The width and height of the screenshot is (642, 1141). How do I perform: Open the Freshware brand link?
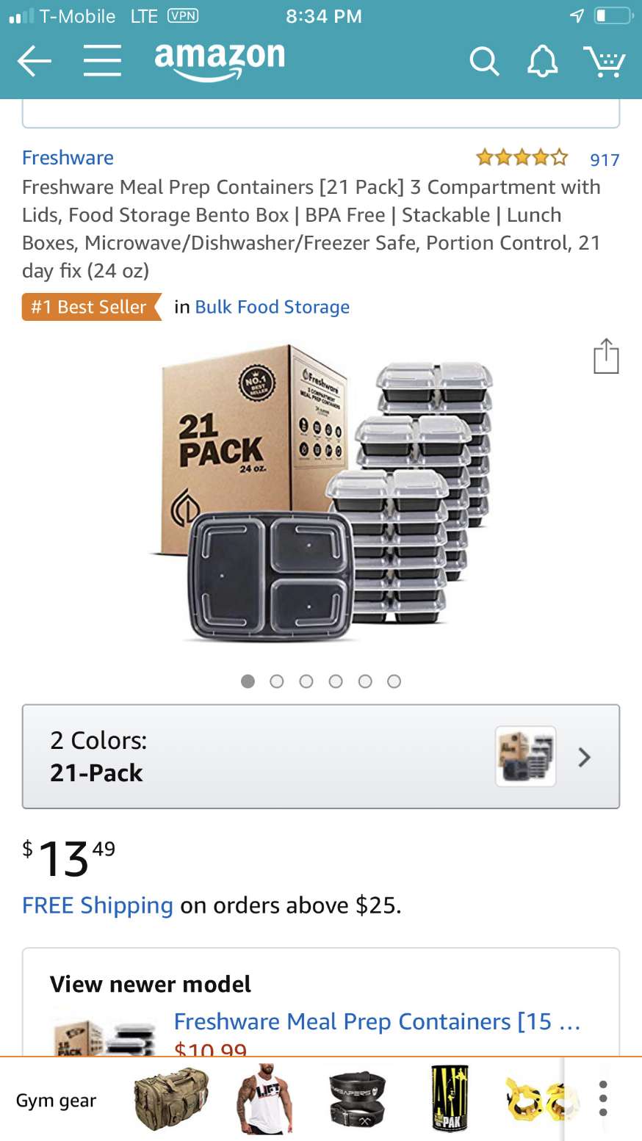[x=68, y=158]
